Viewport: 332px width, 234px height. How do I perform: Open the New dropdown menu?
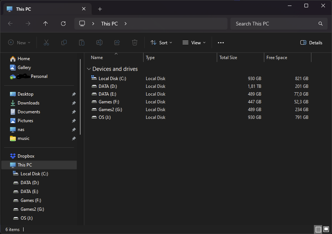pos(19,43)
